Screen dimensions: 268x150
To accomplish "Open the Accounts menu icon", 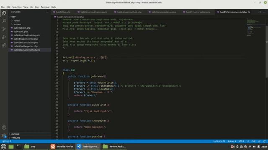I will click(x=4, y=127).
